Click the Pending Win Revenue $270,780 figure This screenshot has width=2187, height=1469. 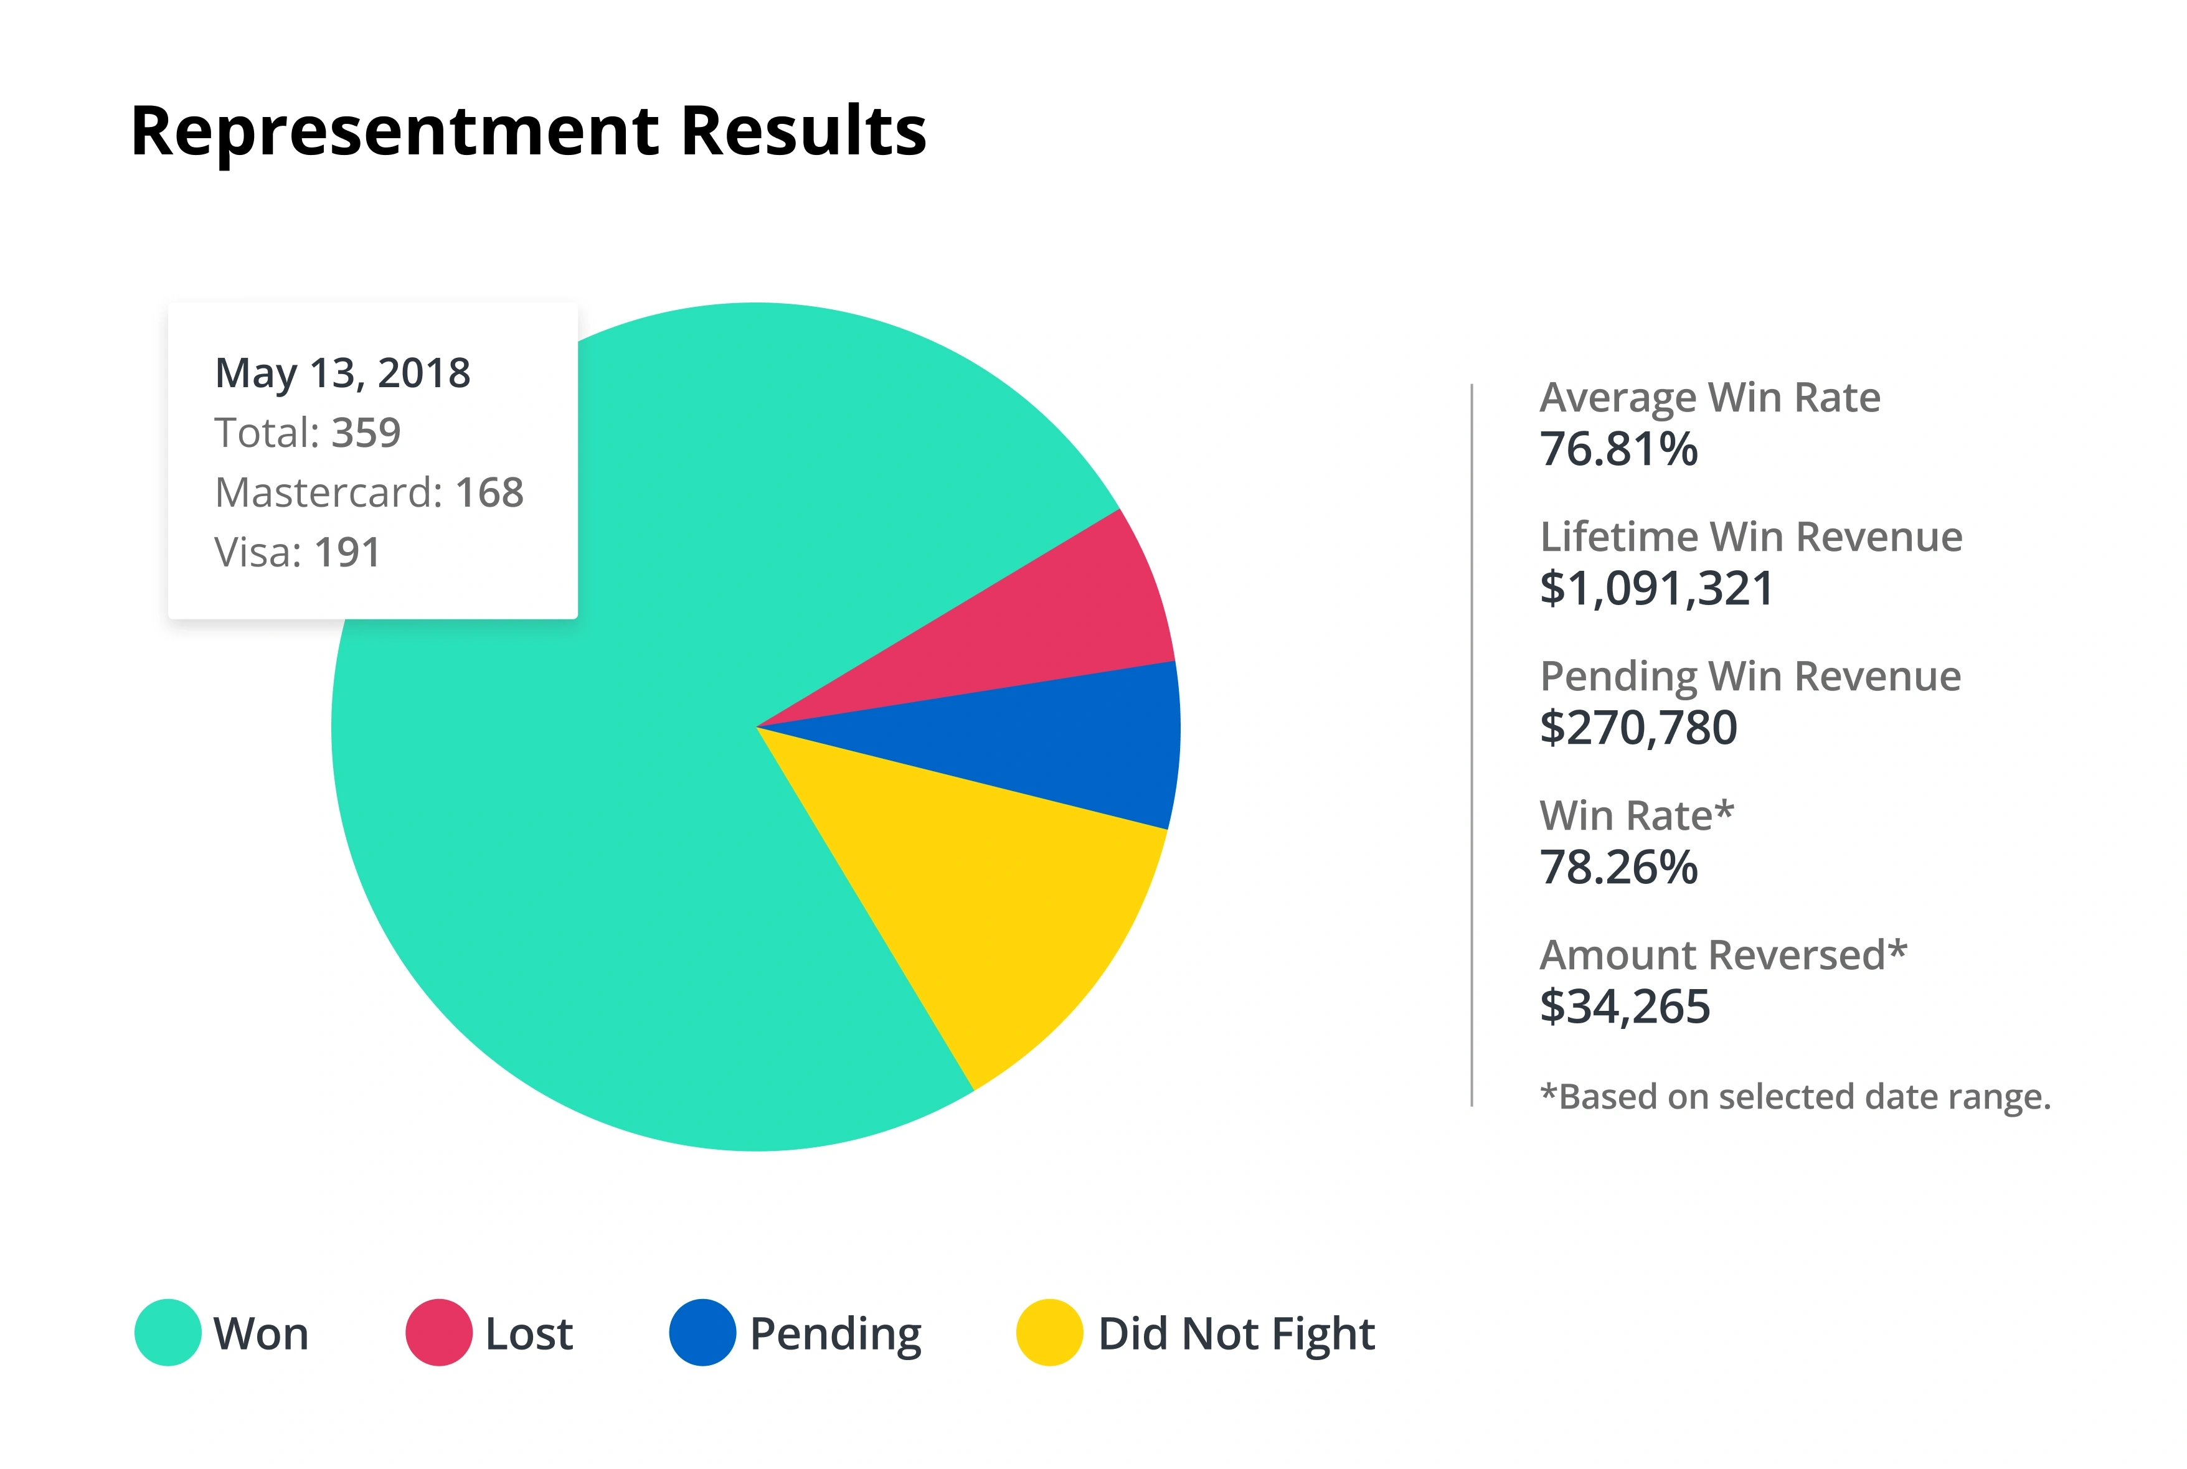1638,728
